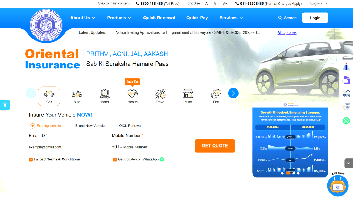Screen dimensions: 354x199
Task: Toggle Get updates on WhatsApp checkbox
Action: (115, 160)
